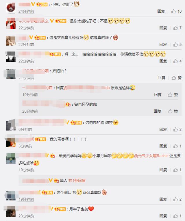Reply to '这个借口 妙' comment

163,199
